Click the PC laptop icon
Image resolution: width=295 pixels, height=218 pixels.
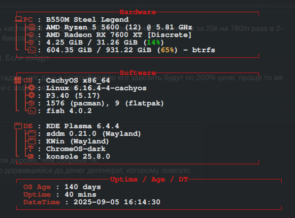[x=18, y=19]
